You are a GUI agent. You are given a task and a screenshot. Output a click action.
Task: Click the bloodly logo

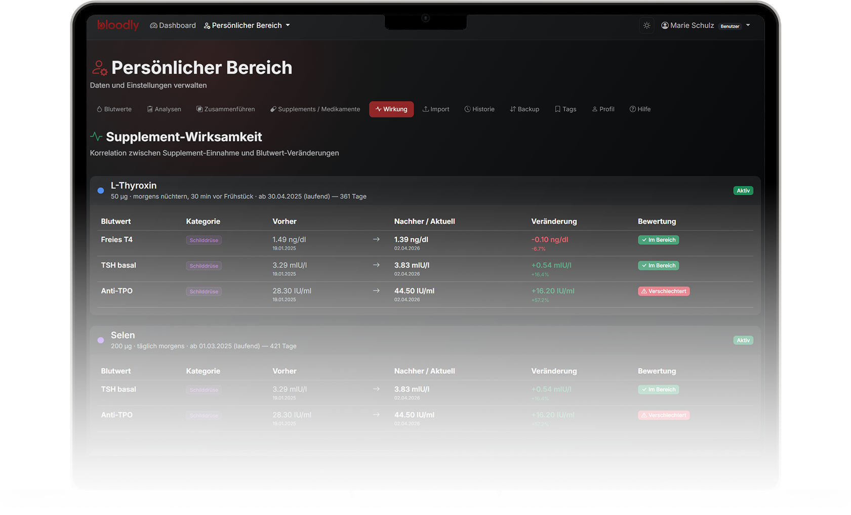(118, 25)
